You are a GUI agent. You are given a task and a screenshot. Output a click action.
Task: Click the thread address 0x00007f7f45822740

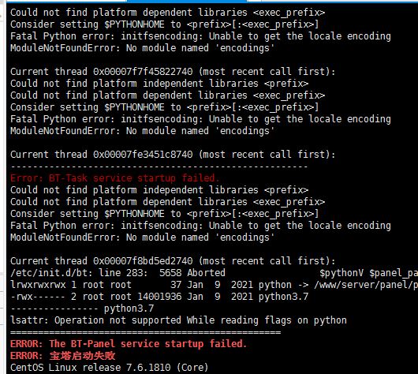point(143,72)
